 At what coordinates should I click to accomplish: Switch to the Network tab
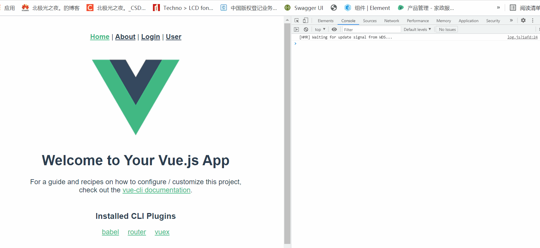[392, 21]
